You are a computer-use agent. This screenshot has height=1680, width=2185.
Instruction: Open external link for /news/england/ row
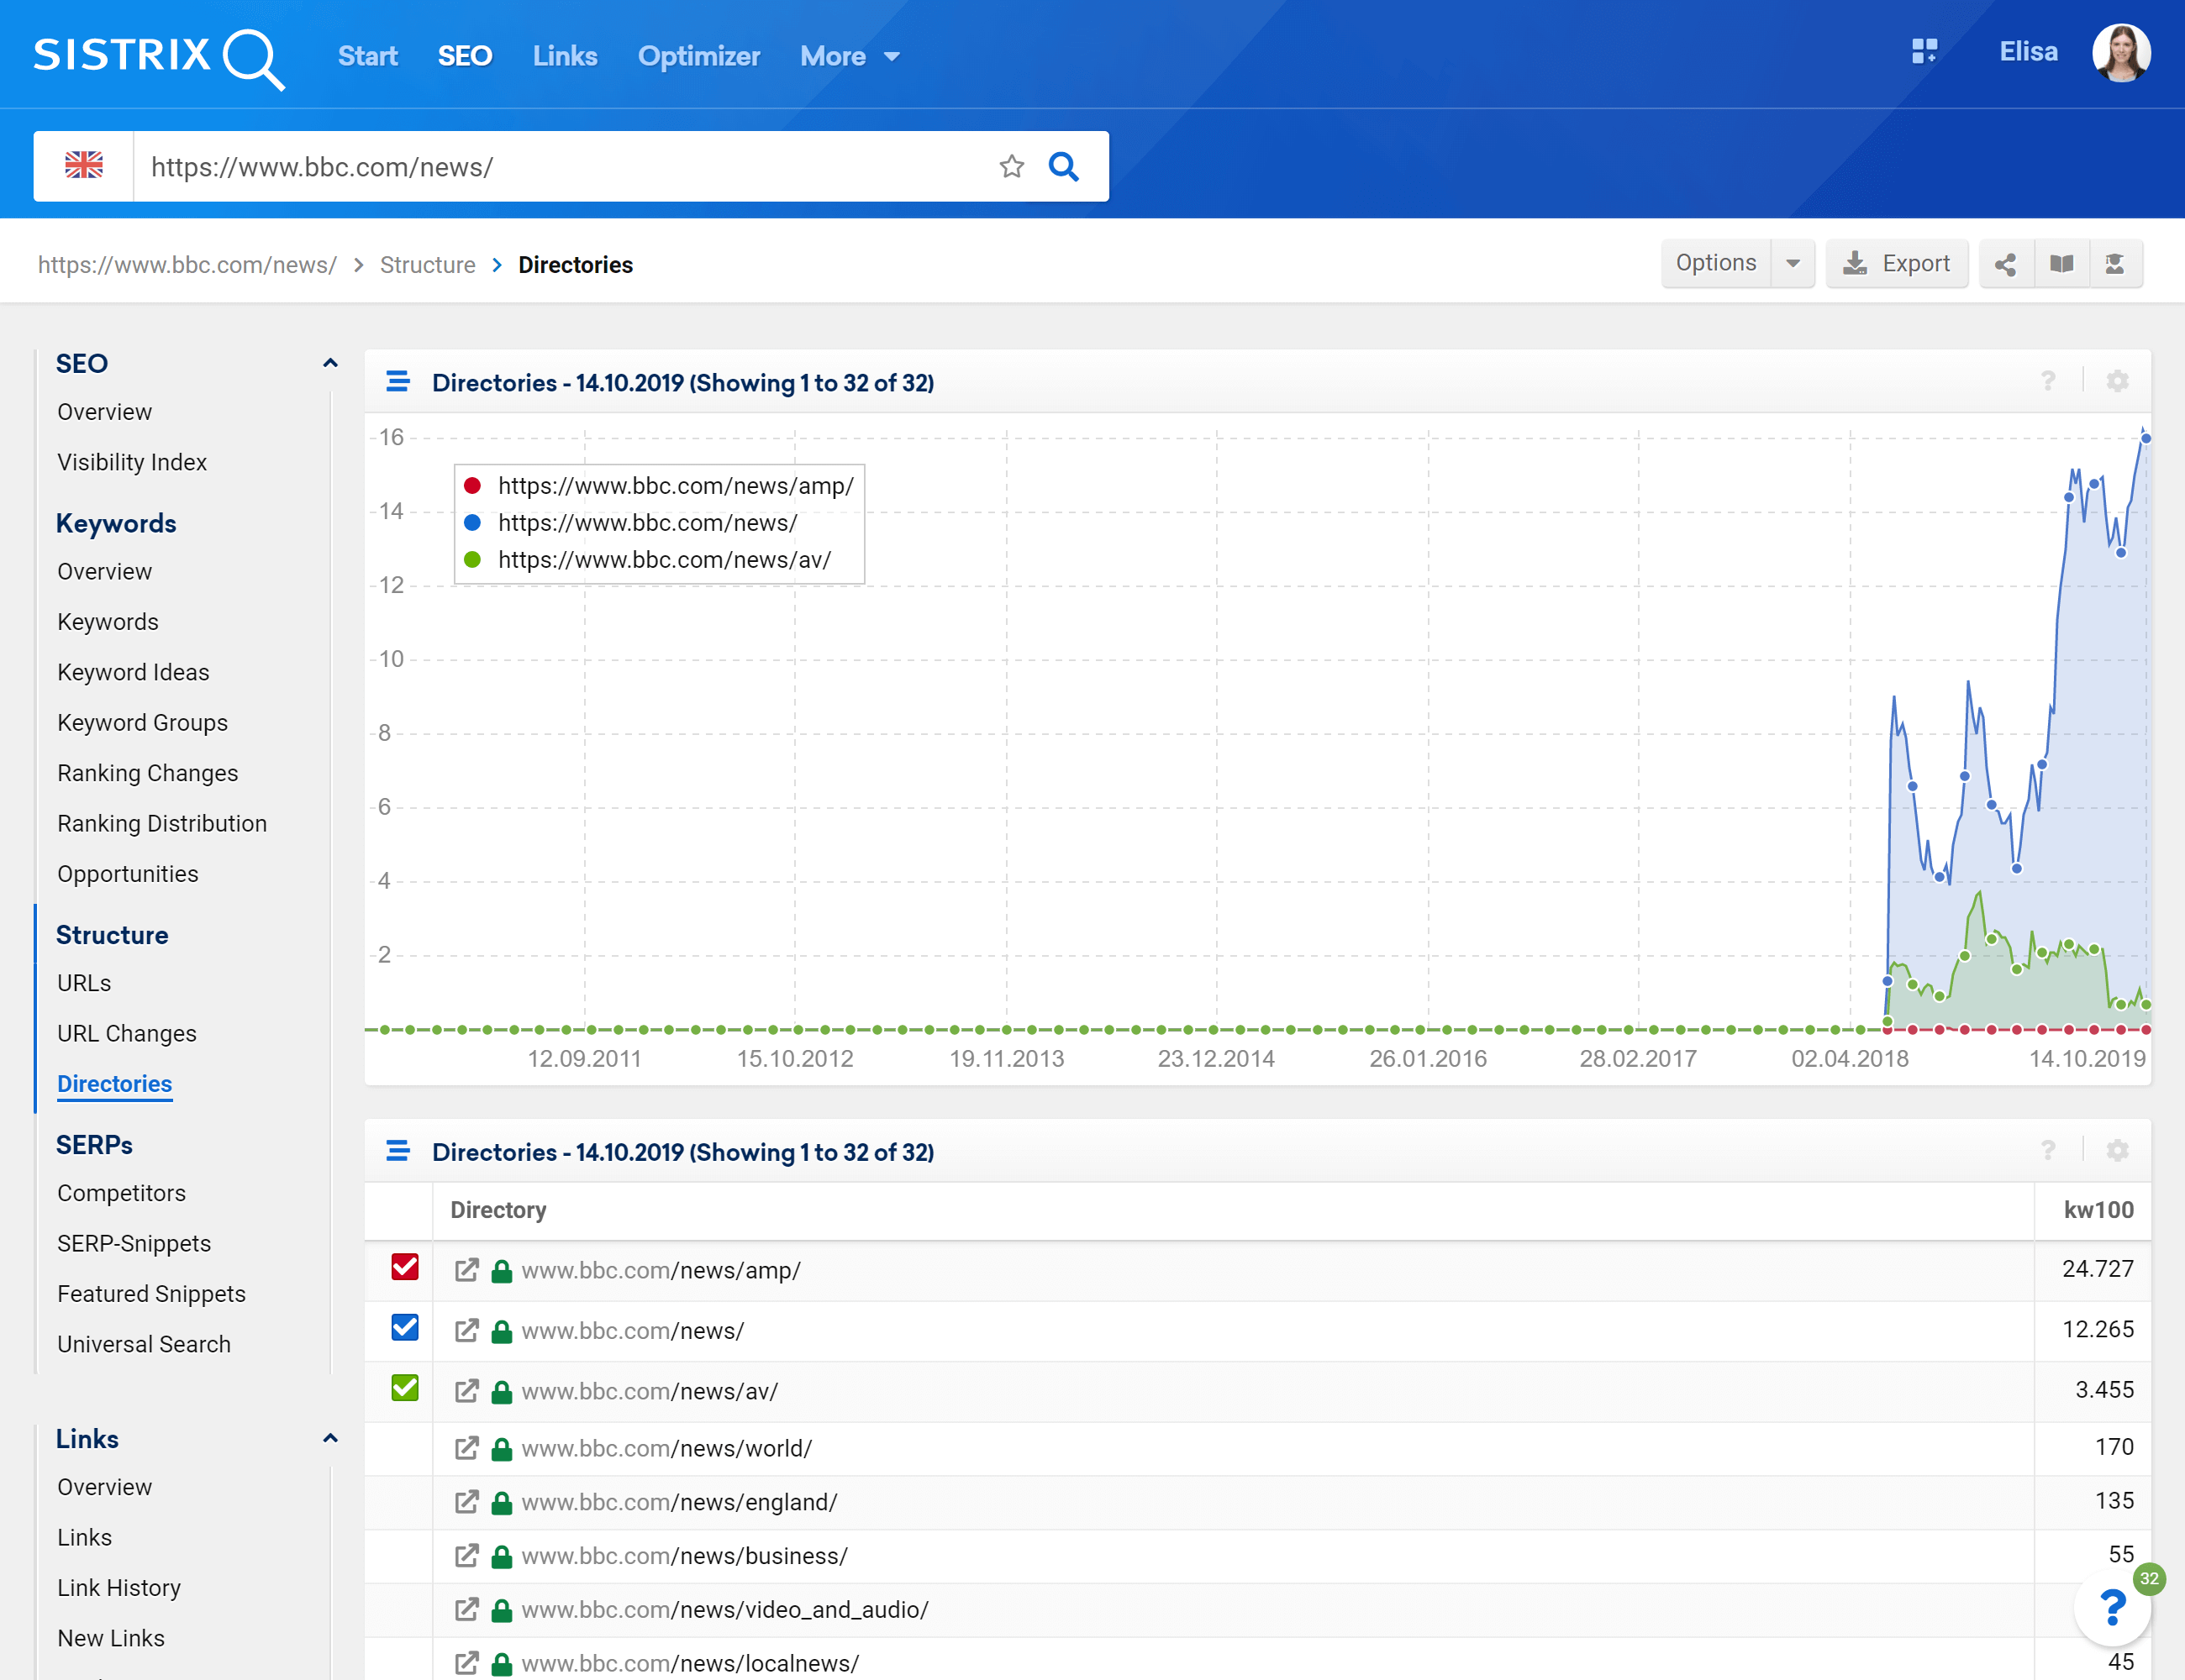466,1502
